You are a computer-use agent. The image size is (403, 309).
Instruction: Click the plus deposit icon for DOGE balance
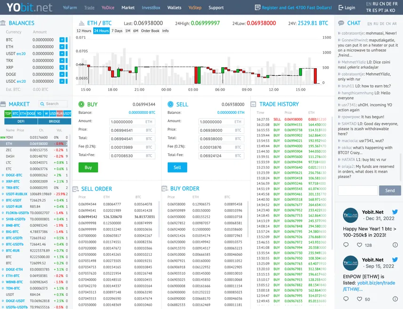tap(62, 74)
